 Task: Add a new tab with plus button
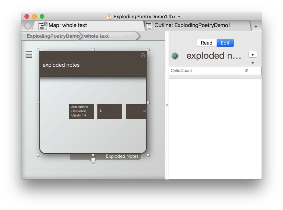coord(256,26)
